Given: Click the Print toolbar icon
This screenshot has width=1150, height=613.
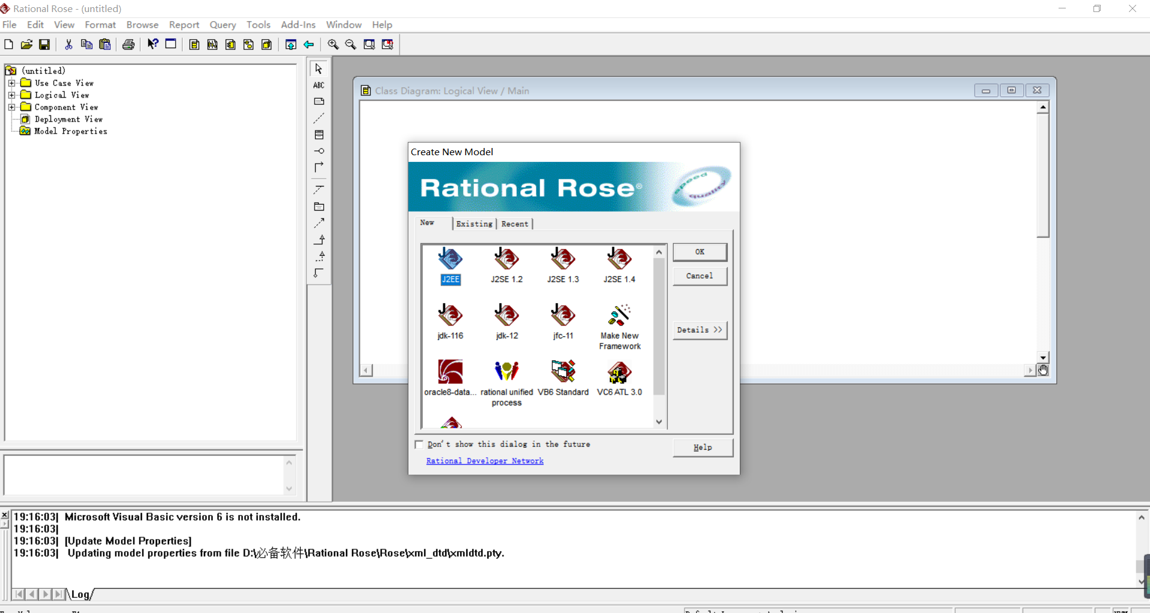Looking at the screenshot, I should tap(128, 45).
